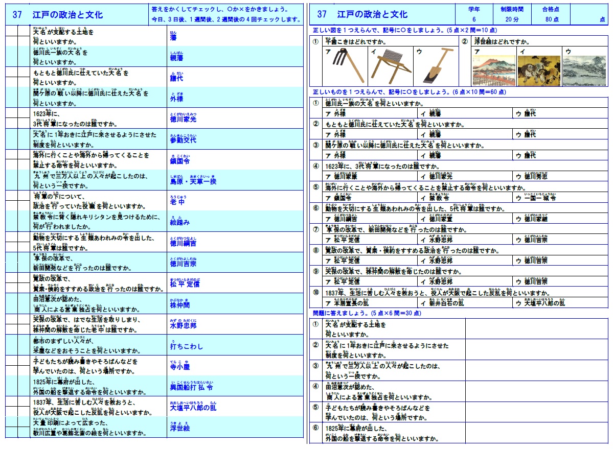Click the blue answer 絵踏み

[180, 222]
